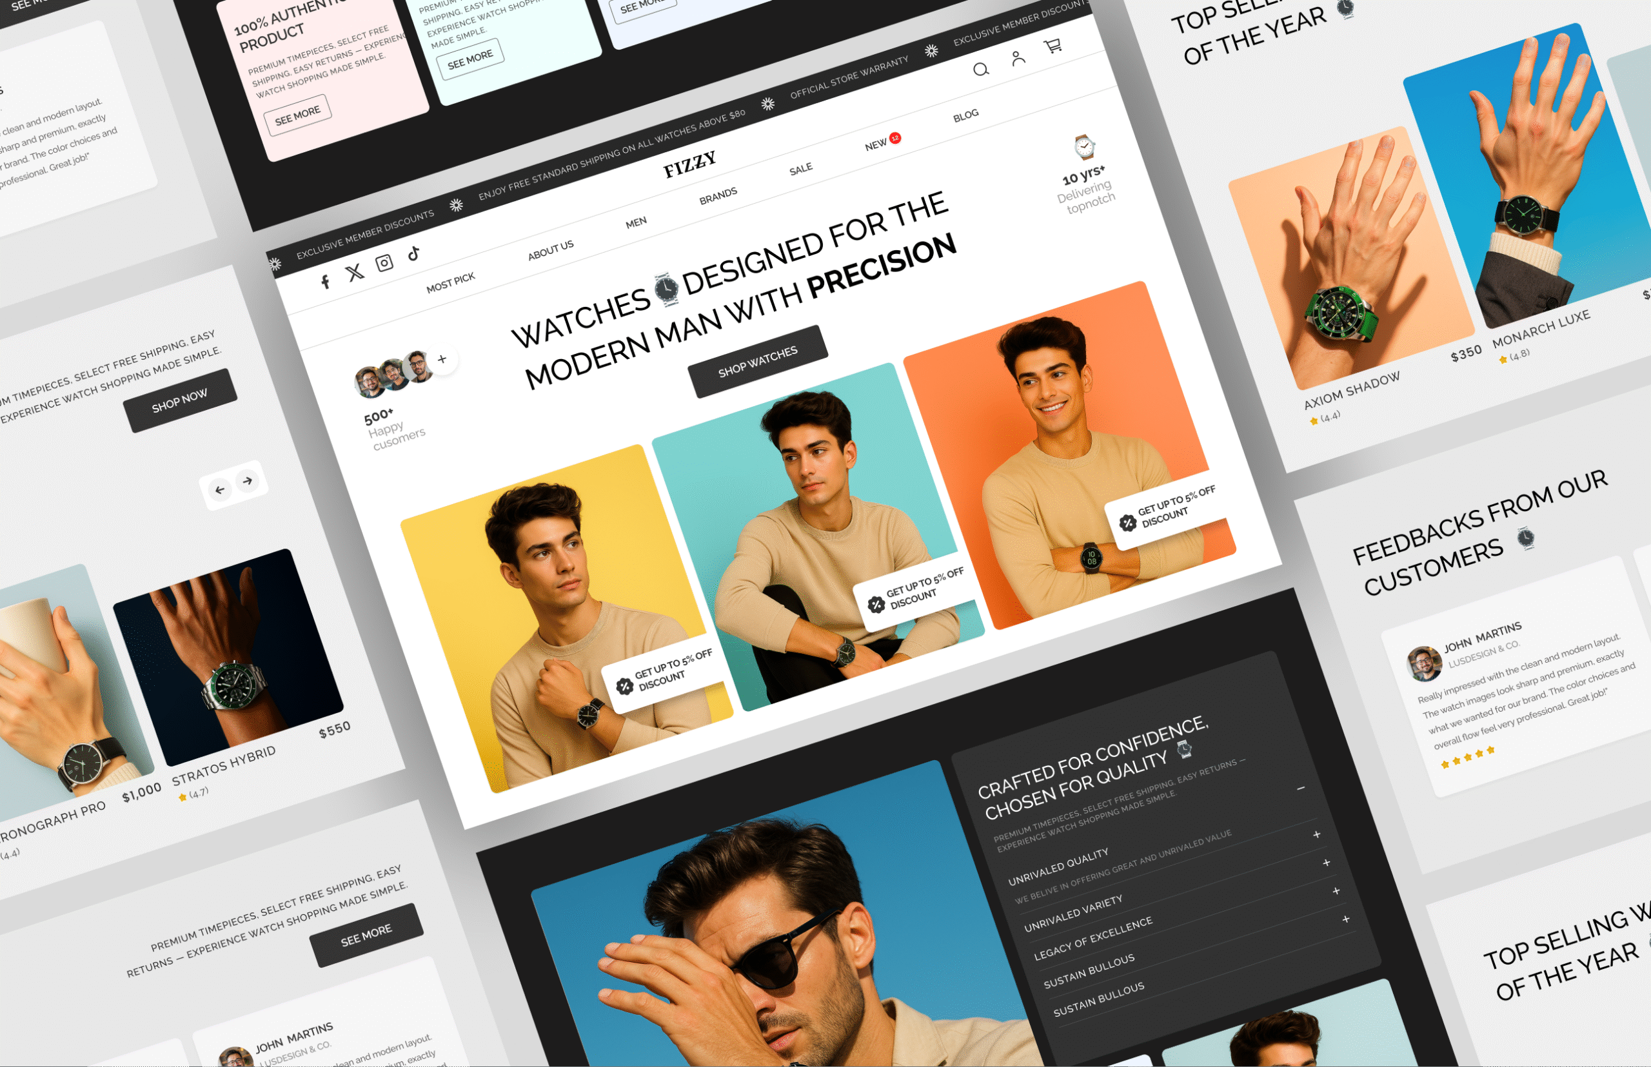Open the TikTok social icon
The image size is (1651, 1067).
414,253
